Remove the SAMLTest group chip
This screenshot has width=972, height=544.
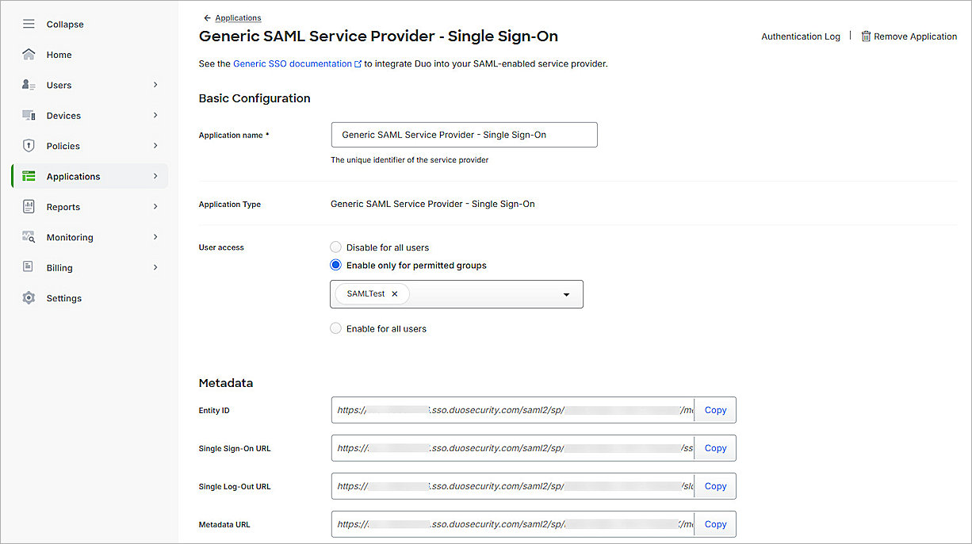pyautogui.click(x=395, y=293)
